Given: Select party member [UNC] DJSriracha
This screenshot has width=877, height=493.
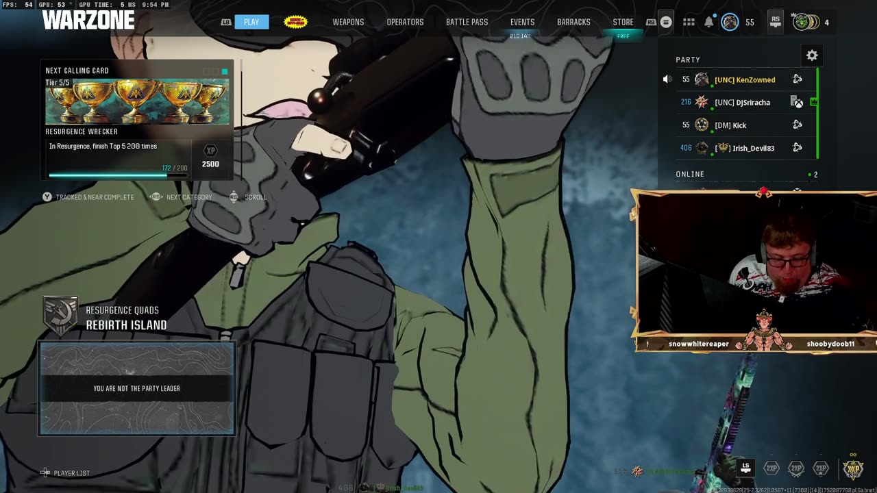Looking at the screenshot, I should pos(742,102).
